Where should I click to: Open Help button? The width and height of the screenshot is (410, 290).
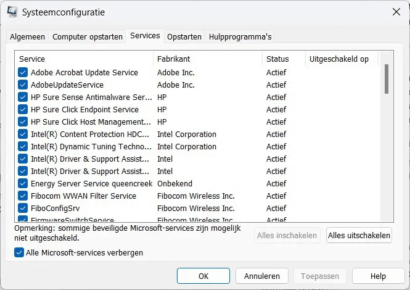pos(378,276)
